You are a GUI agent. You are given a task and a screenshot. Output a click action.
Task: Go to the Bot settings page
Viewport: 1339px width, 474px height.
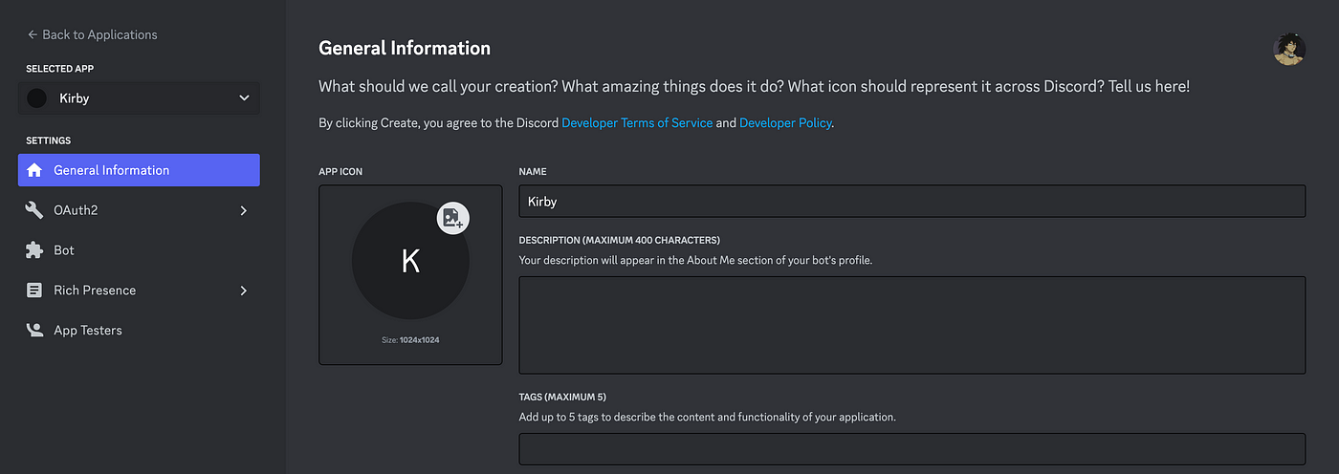click(x=139, y=250)
